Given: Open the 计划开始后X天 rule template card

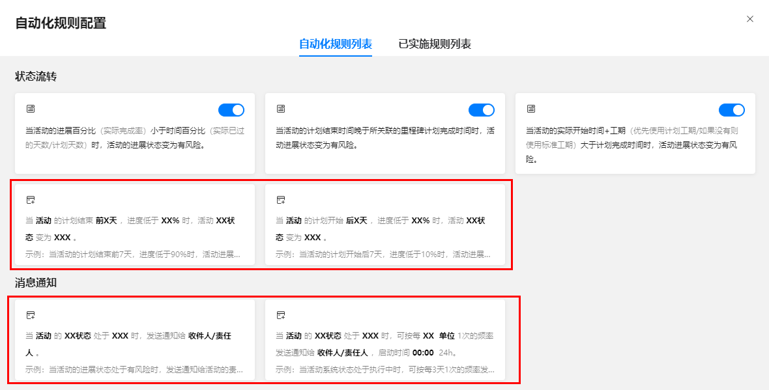Looking at the screenshot, I should click(x=385, y=225).
